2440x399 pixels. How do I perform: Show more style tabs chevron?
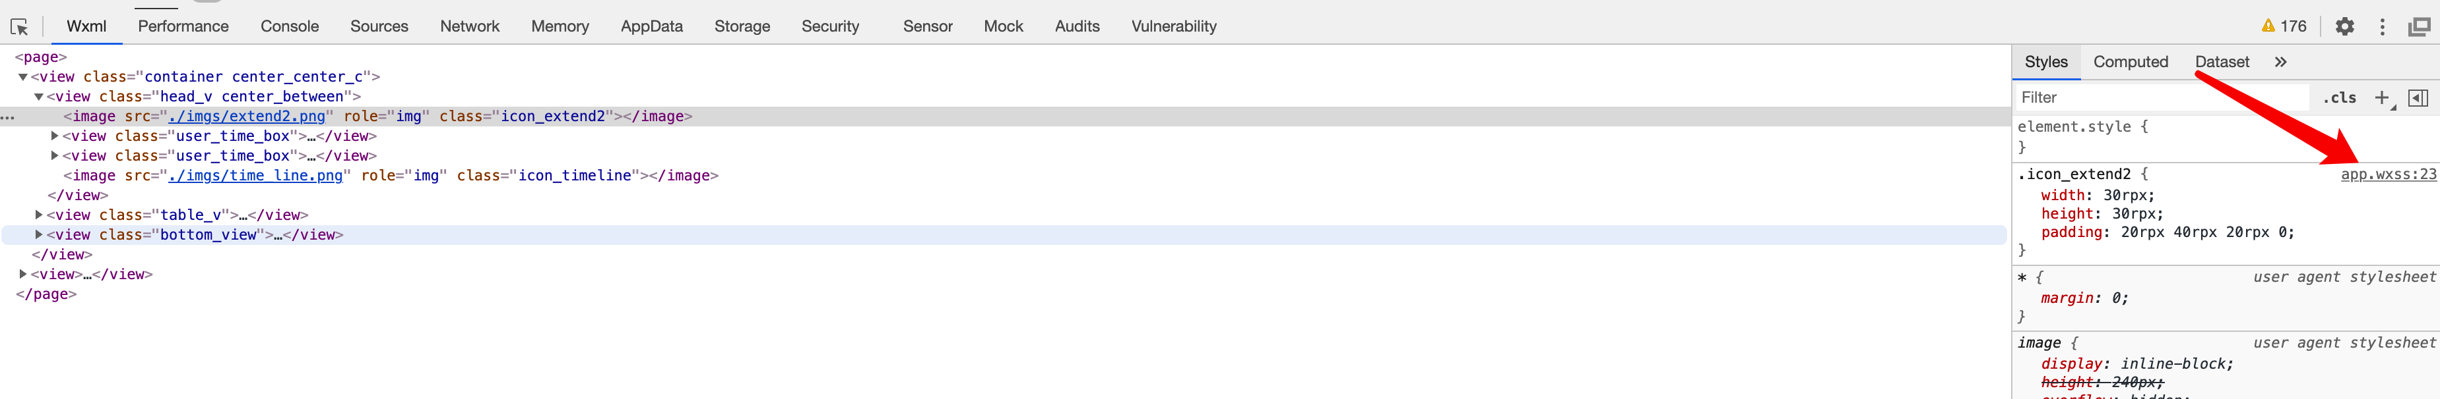tap(2281, 61)
